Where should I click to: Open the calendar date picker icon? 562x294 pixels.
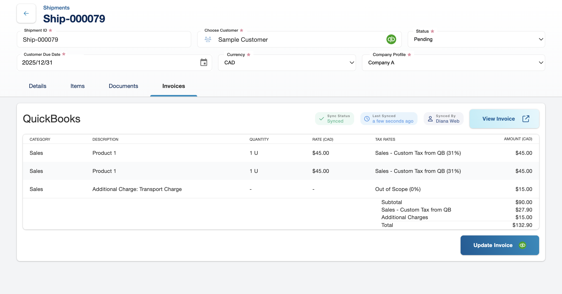204,62
